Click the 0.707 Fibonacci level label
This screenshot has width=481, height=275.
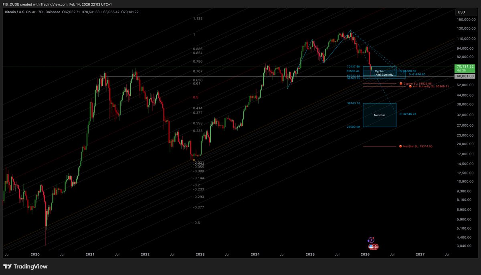198,71
